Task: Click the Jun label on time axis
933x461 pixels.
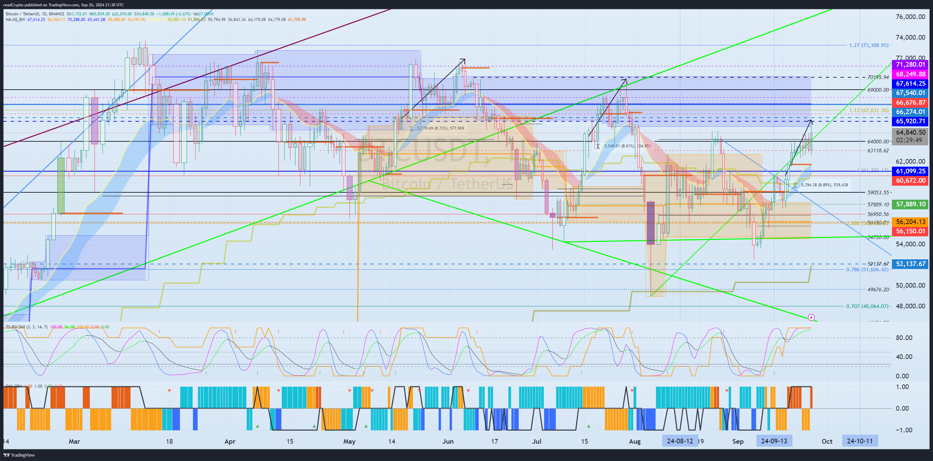Action: tap(448, 441)
